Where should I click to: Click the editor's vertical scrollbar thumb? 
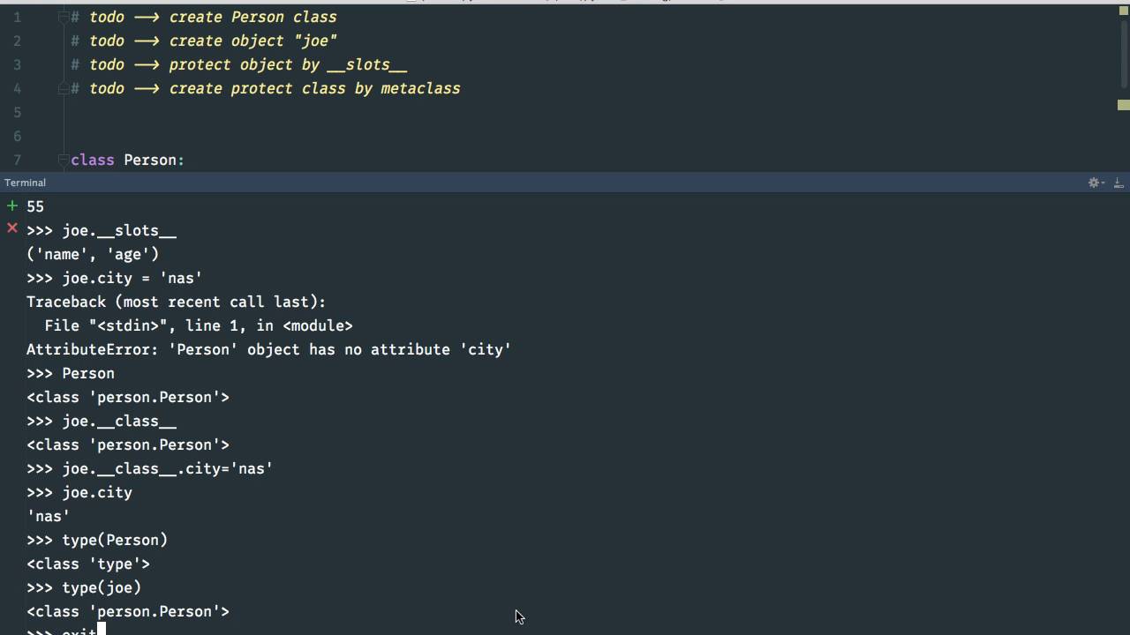1124,53
